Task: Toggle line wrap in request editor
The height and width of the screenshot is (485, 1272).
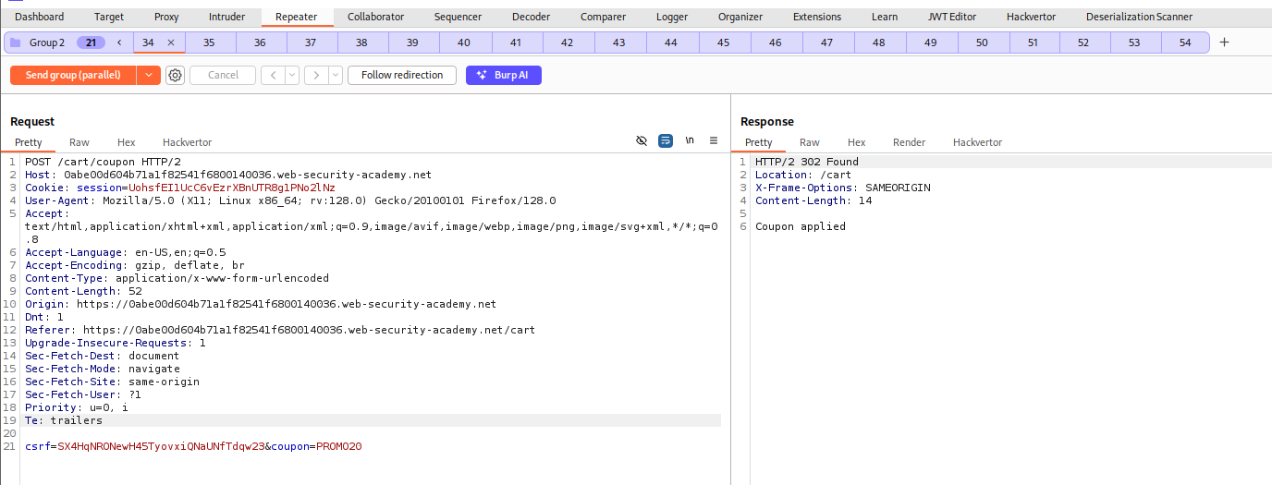Action: click(x=666, y=140)
